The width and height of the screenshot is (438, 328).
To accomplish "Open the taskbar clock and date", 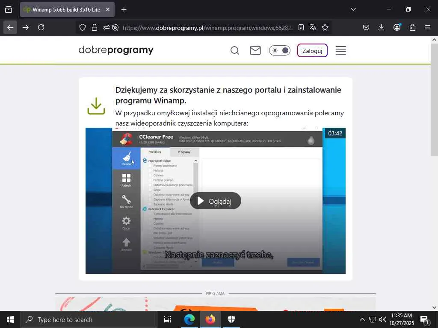I will tap(401, 319).
